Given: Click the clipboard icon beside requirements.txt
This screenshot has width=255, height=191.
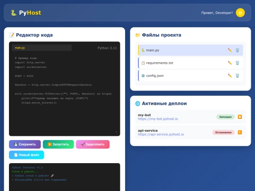Looking at the screenshot, I should 143,63.
